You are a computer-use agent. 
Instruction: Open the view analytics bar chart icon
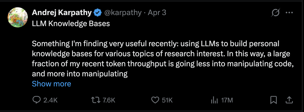pyautogui.click(x=214, y=100)
